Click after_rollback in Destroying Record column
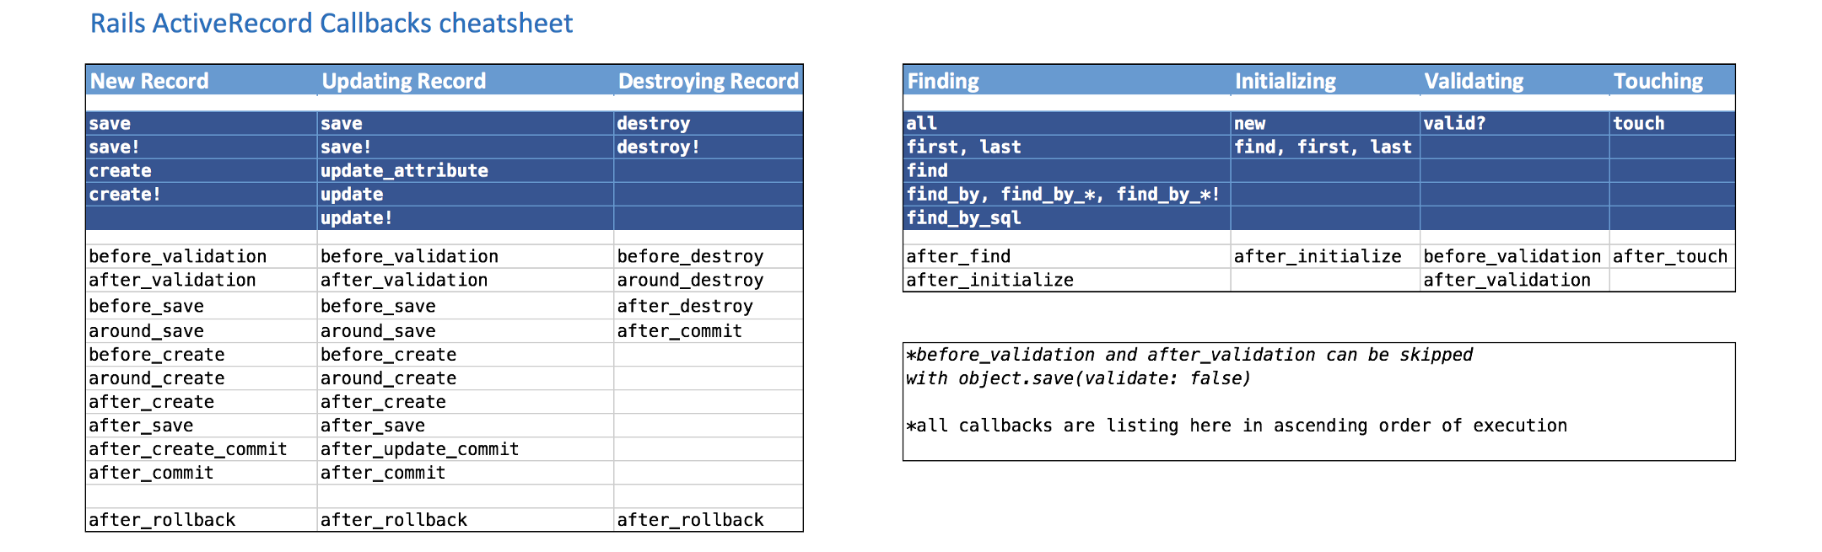 coord(708,520)
